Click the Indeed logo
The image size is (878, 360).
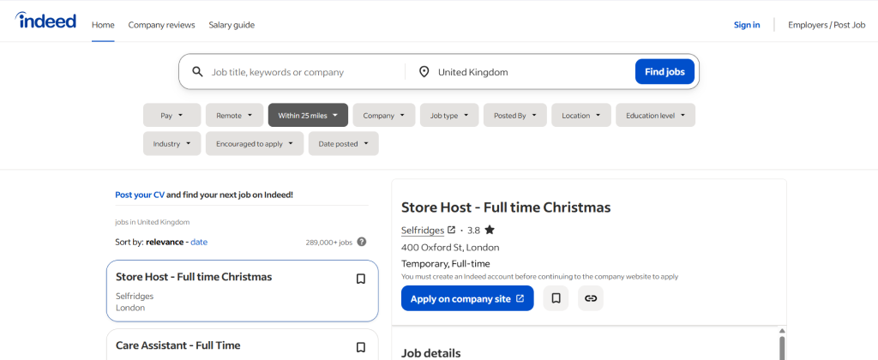(45, 21)
